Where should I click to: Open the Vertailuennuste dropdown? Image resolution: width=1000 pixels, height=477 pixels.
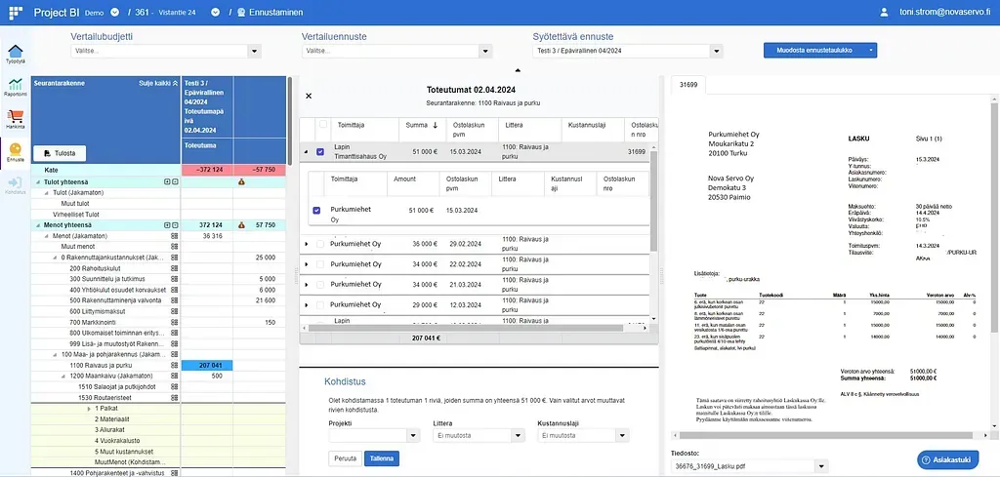click(486, 52)
